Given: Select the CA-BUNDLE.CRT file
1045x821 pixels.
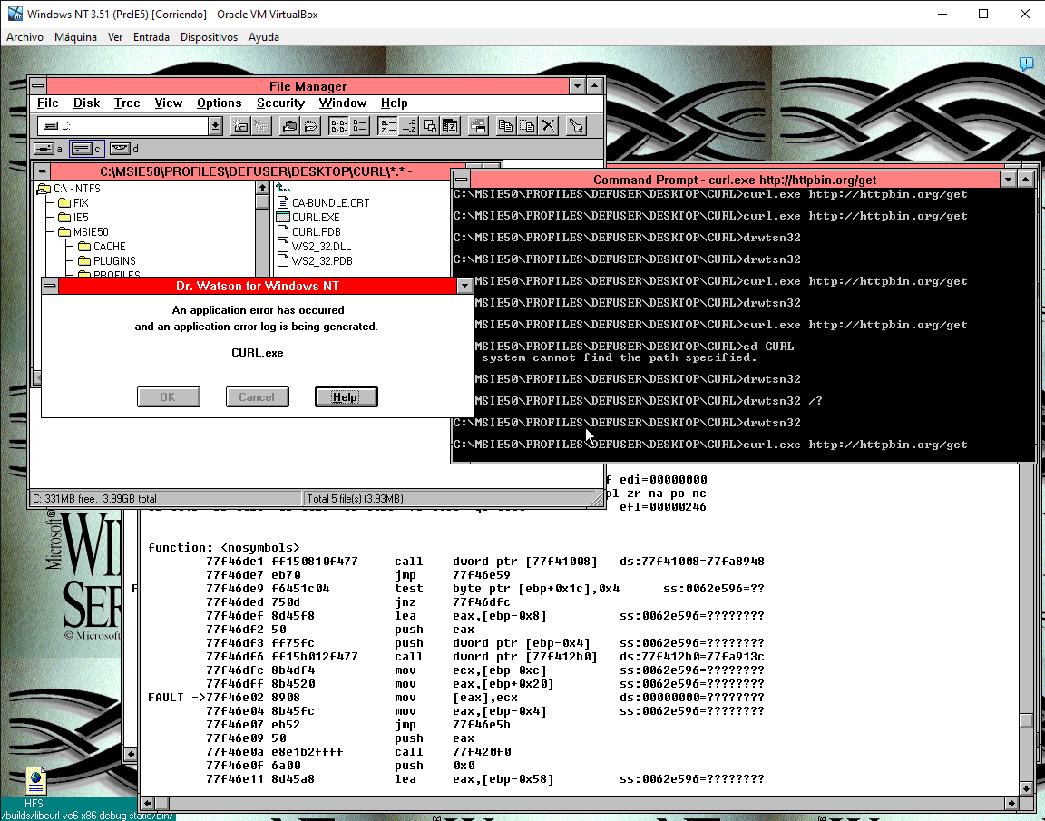Looking at the screenshot, I should point(330,203).
